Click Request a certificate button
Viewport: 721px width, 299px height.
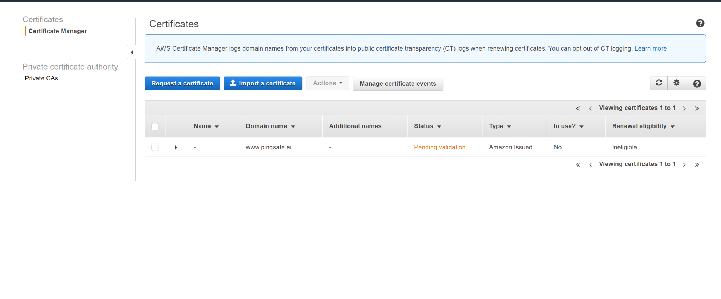(182, 83)
